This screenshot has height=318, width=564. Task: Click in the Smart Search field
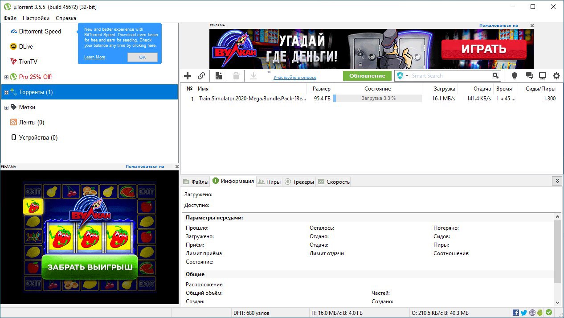pos(450,76)
